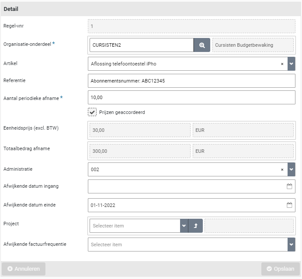302x279 pixels.
Task: Expand the Administratie dropdown
Action: [x=292, y=169]
